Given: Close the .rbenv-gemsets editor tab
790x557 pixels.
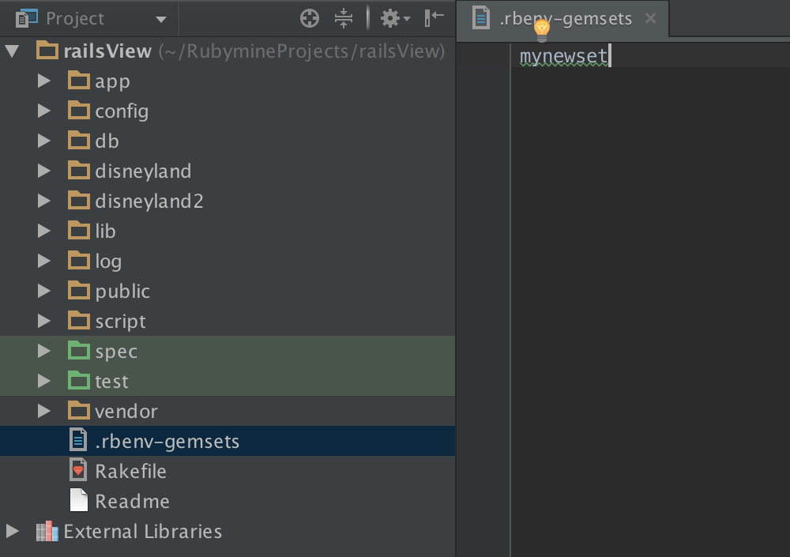Looking at the screenshot, I should (650, 18).
